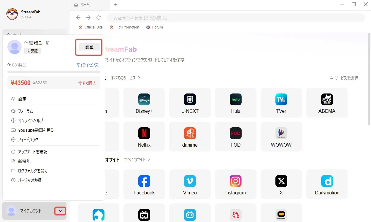The height and width of the screenshot is (222, 371).
Task: Open the Netflix service tile
Action: pyautogui.click(x=144, y=137)
